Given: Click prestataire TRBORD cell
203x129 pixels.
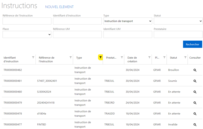Looking at the screenshot, I should pos(109,103).
